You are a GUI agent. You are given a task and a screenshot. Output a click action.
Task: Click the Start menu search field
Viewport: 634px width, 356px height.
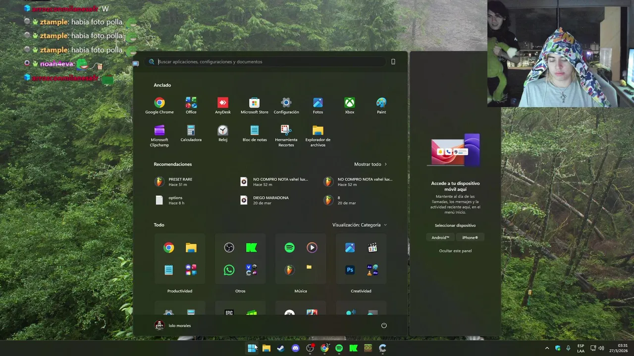point(266,62)
